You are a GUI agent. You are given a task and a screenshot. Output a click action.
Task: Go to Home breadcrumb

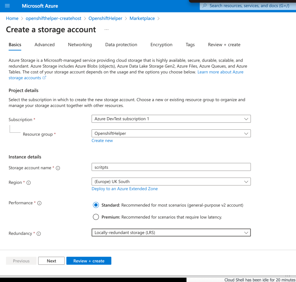point(12,19)
